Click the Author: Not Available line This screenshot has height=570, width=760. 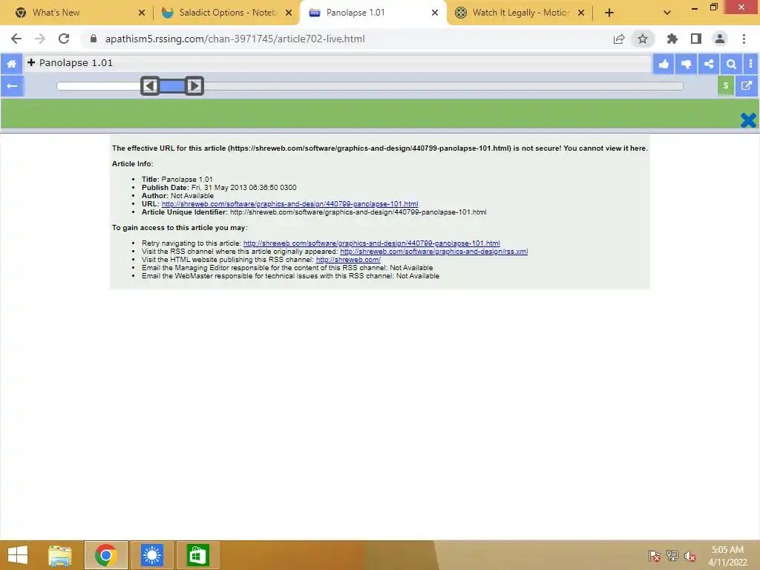[x=177, y=196]
